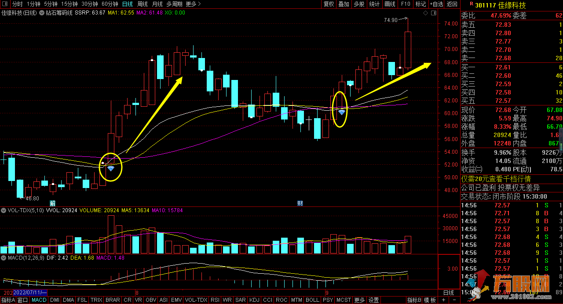
Task: Click the 财 marker on the chart
Action: [300, 203]
